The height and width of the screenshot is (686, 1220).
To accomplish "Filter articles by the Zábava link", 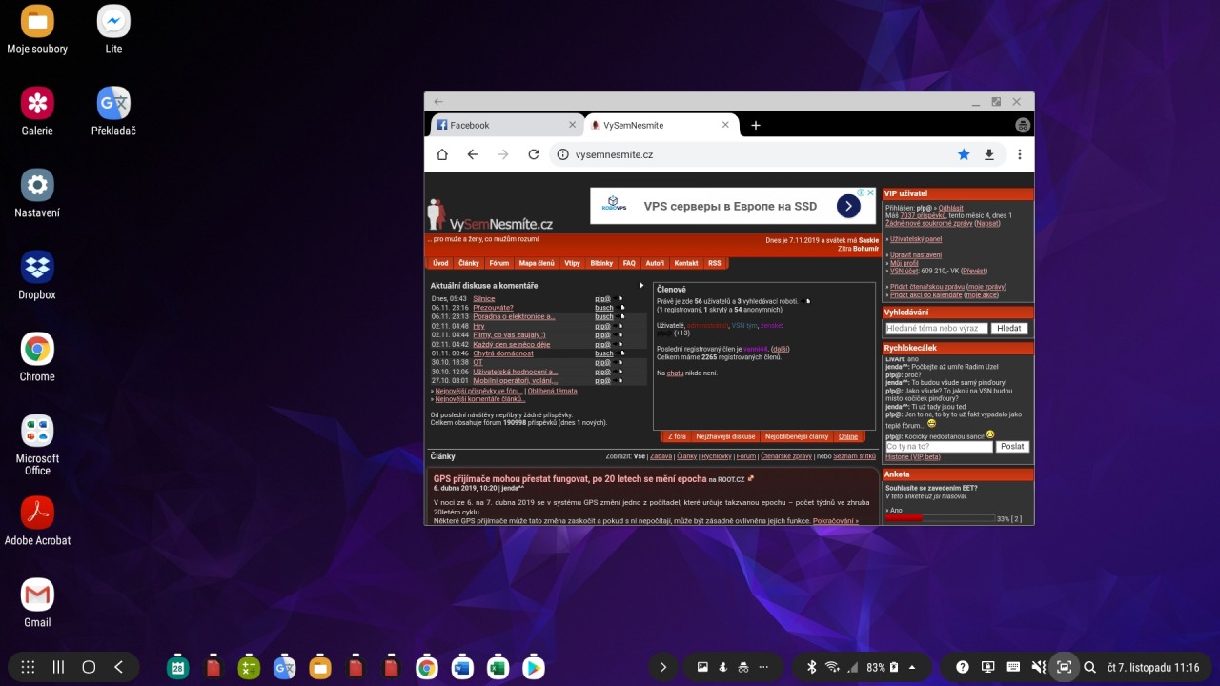I will click(661, 456).
